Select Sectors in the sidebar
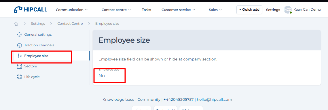 point(31,66)
